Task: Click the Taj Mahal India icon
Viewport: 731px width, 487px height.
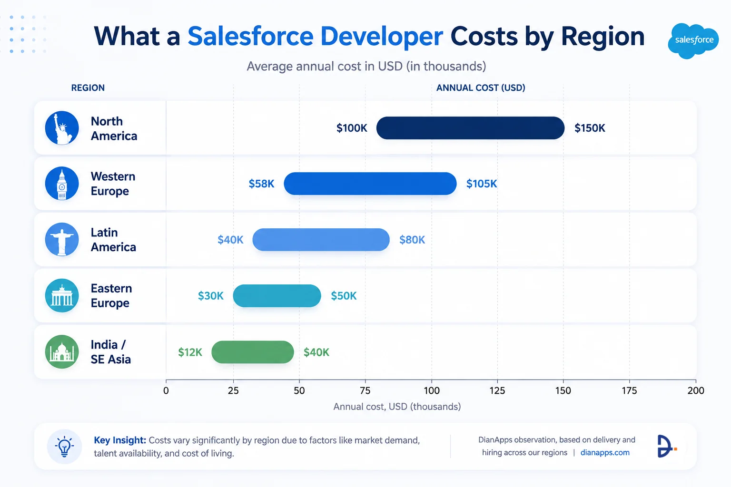Action: tap(62, 352)
